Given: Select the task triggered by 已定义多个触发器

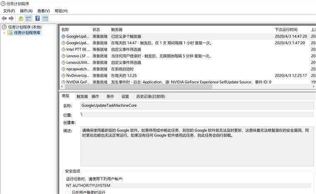Looking at the screenshot, I should click(x=188, y=36).
